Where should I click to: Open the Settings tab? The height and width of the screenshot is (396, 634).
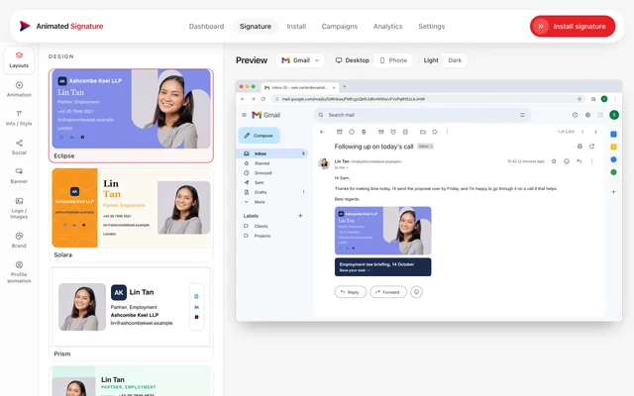click(x=432, y=27)
